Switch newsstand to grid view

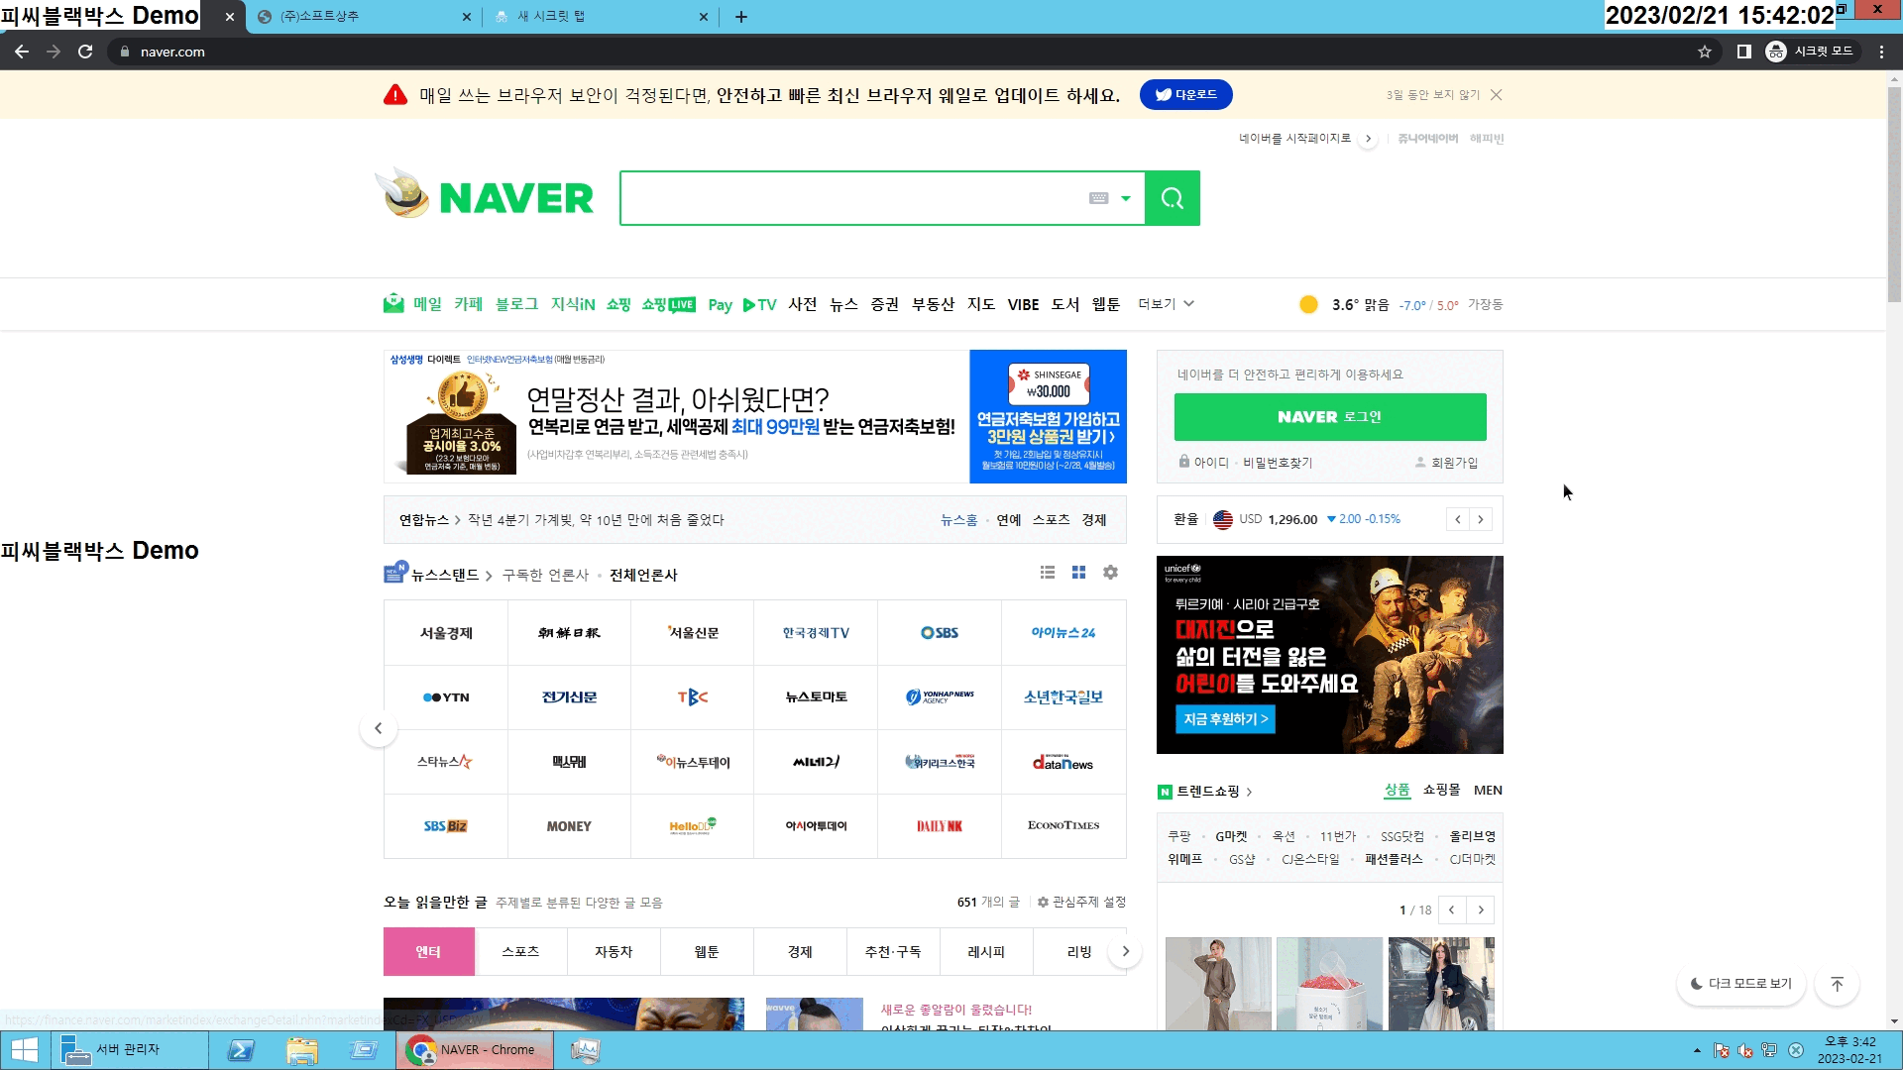pos(1078,573)
